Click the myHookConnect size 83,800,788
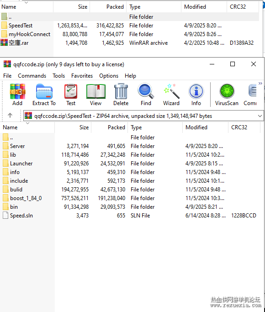265x312 pixels. [75, 34]
